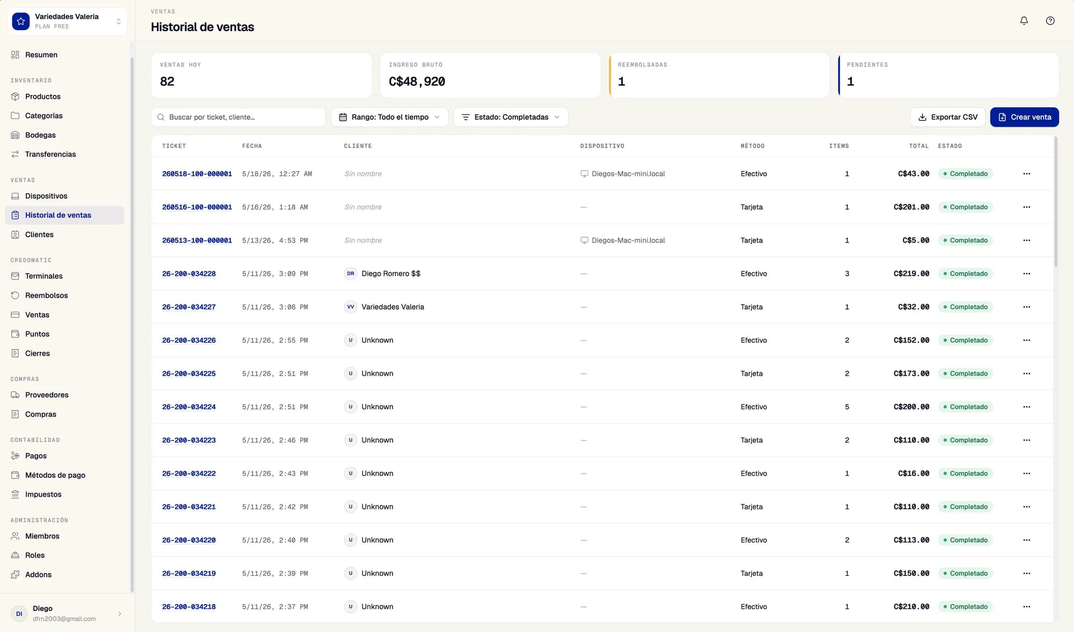Open Roles under Administración

tap(64, 555)
